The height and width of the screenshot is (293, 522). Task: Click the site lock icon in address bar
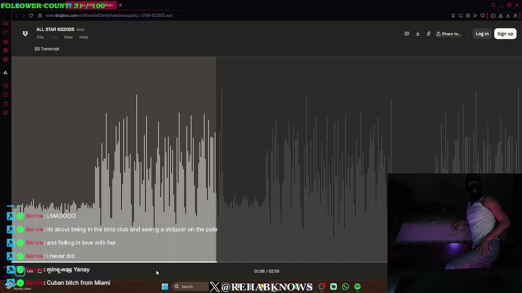point(40,15)
